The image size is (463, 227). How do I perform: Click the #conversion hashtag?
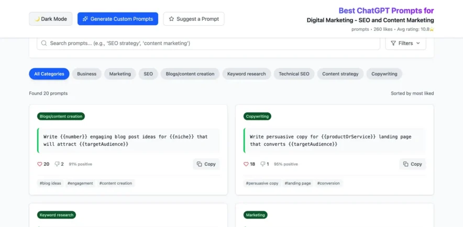coord(328,183)
